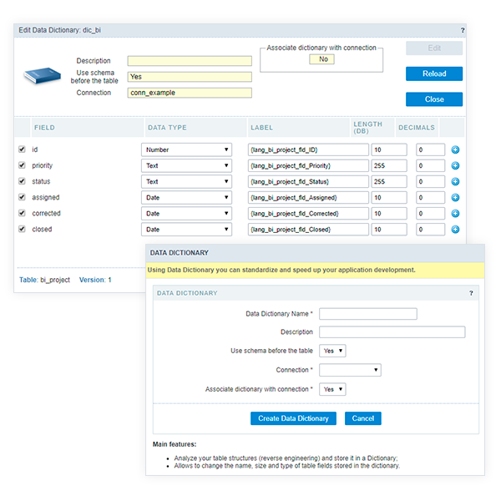Click the plus icon in assigned row
The height and width of the screenshot is (501, 501).
456,197
